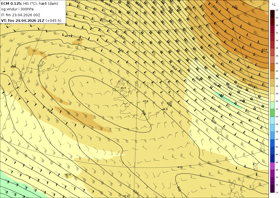The image size is (280, 198).
Task: Click the temperature label '-47.0'
Action: (145, 101)
